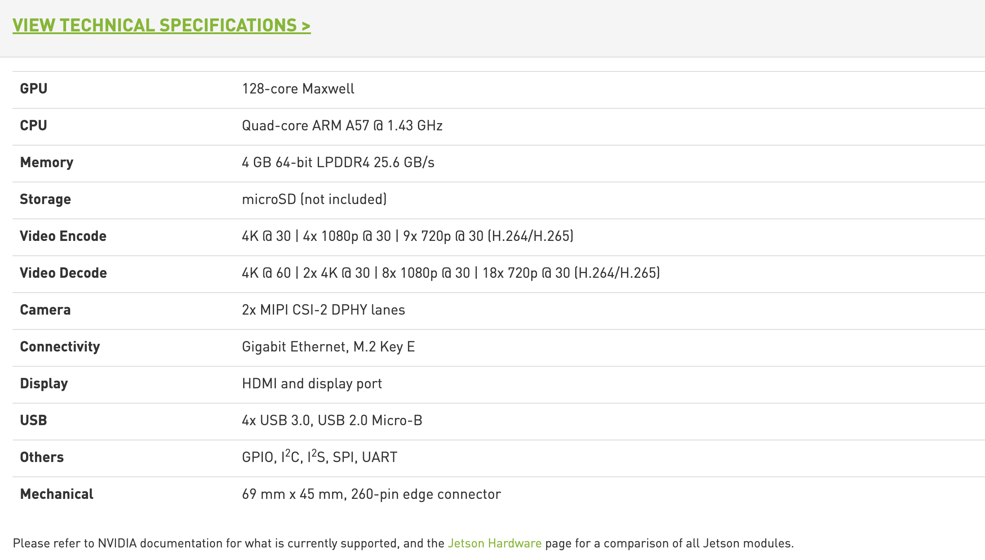
Task: Open View Technical Specifications link
Action: click(x=161, y=26)
